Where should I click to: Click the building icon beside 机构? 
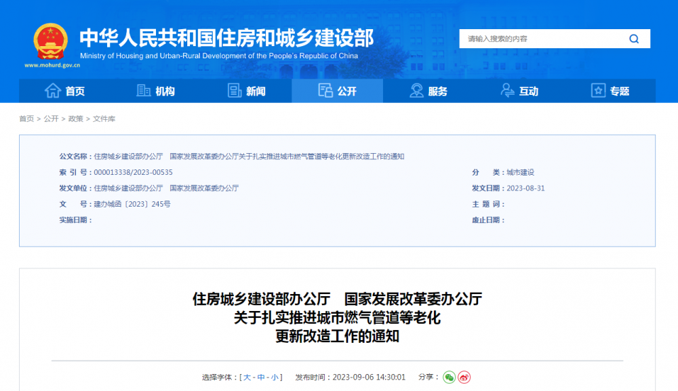pos(144,91)
